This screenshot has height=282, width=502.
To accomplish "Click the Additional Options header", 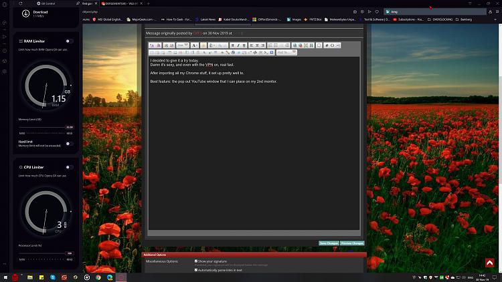I will click(x=254, y=255).
